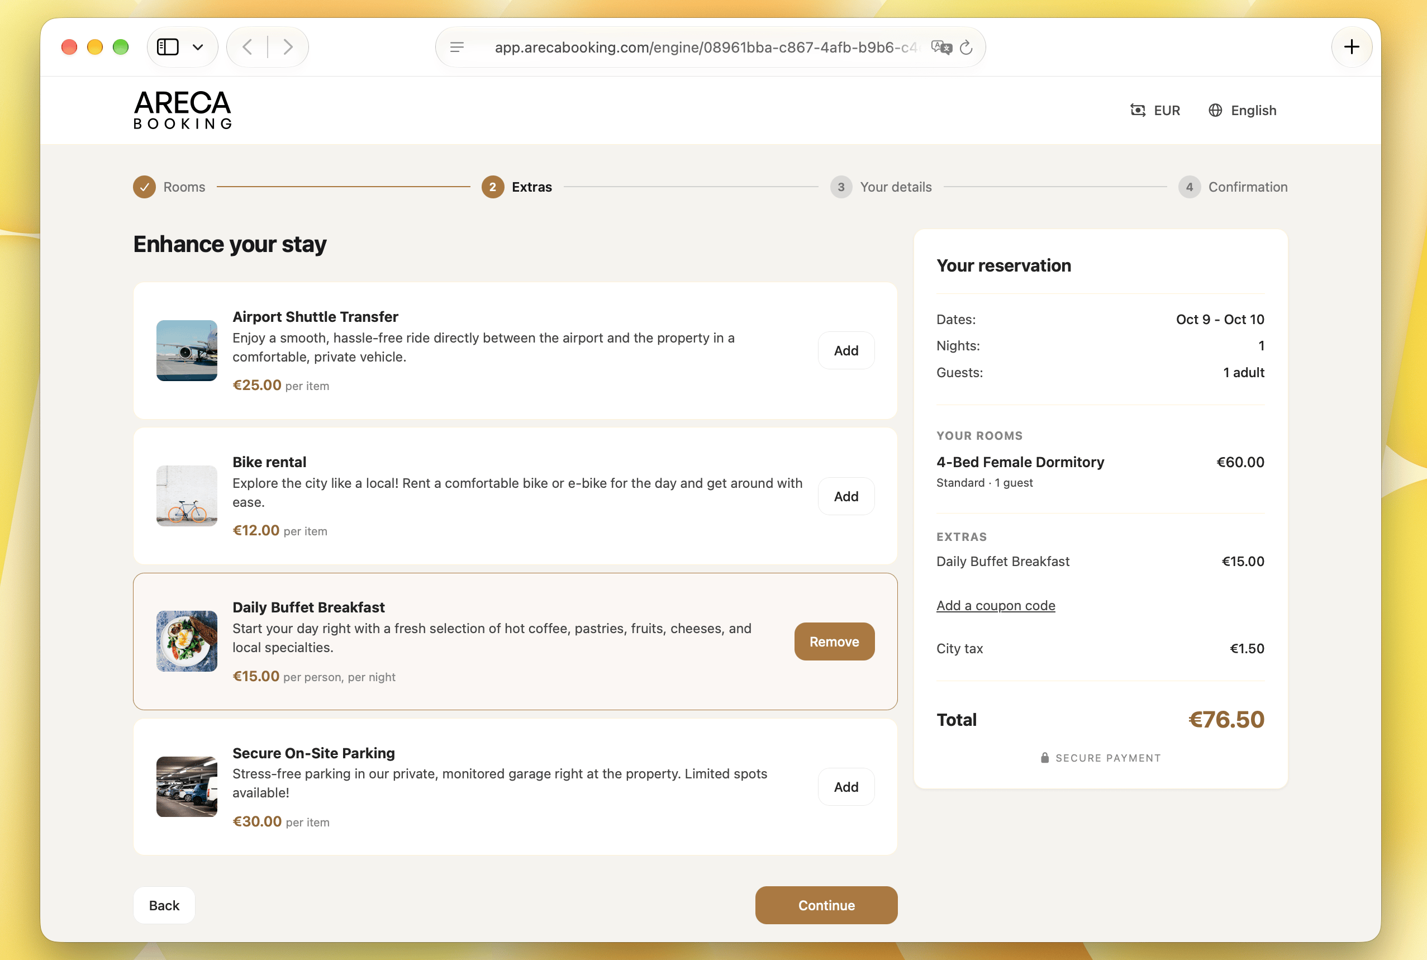The image size is (1427, 960).
Task: Click the Your reservation heading
Action: pos(1004,266)
